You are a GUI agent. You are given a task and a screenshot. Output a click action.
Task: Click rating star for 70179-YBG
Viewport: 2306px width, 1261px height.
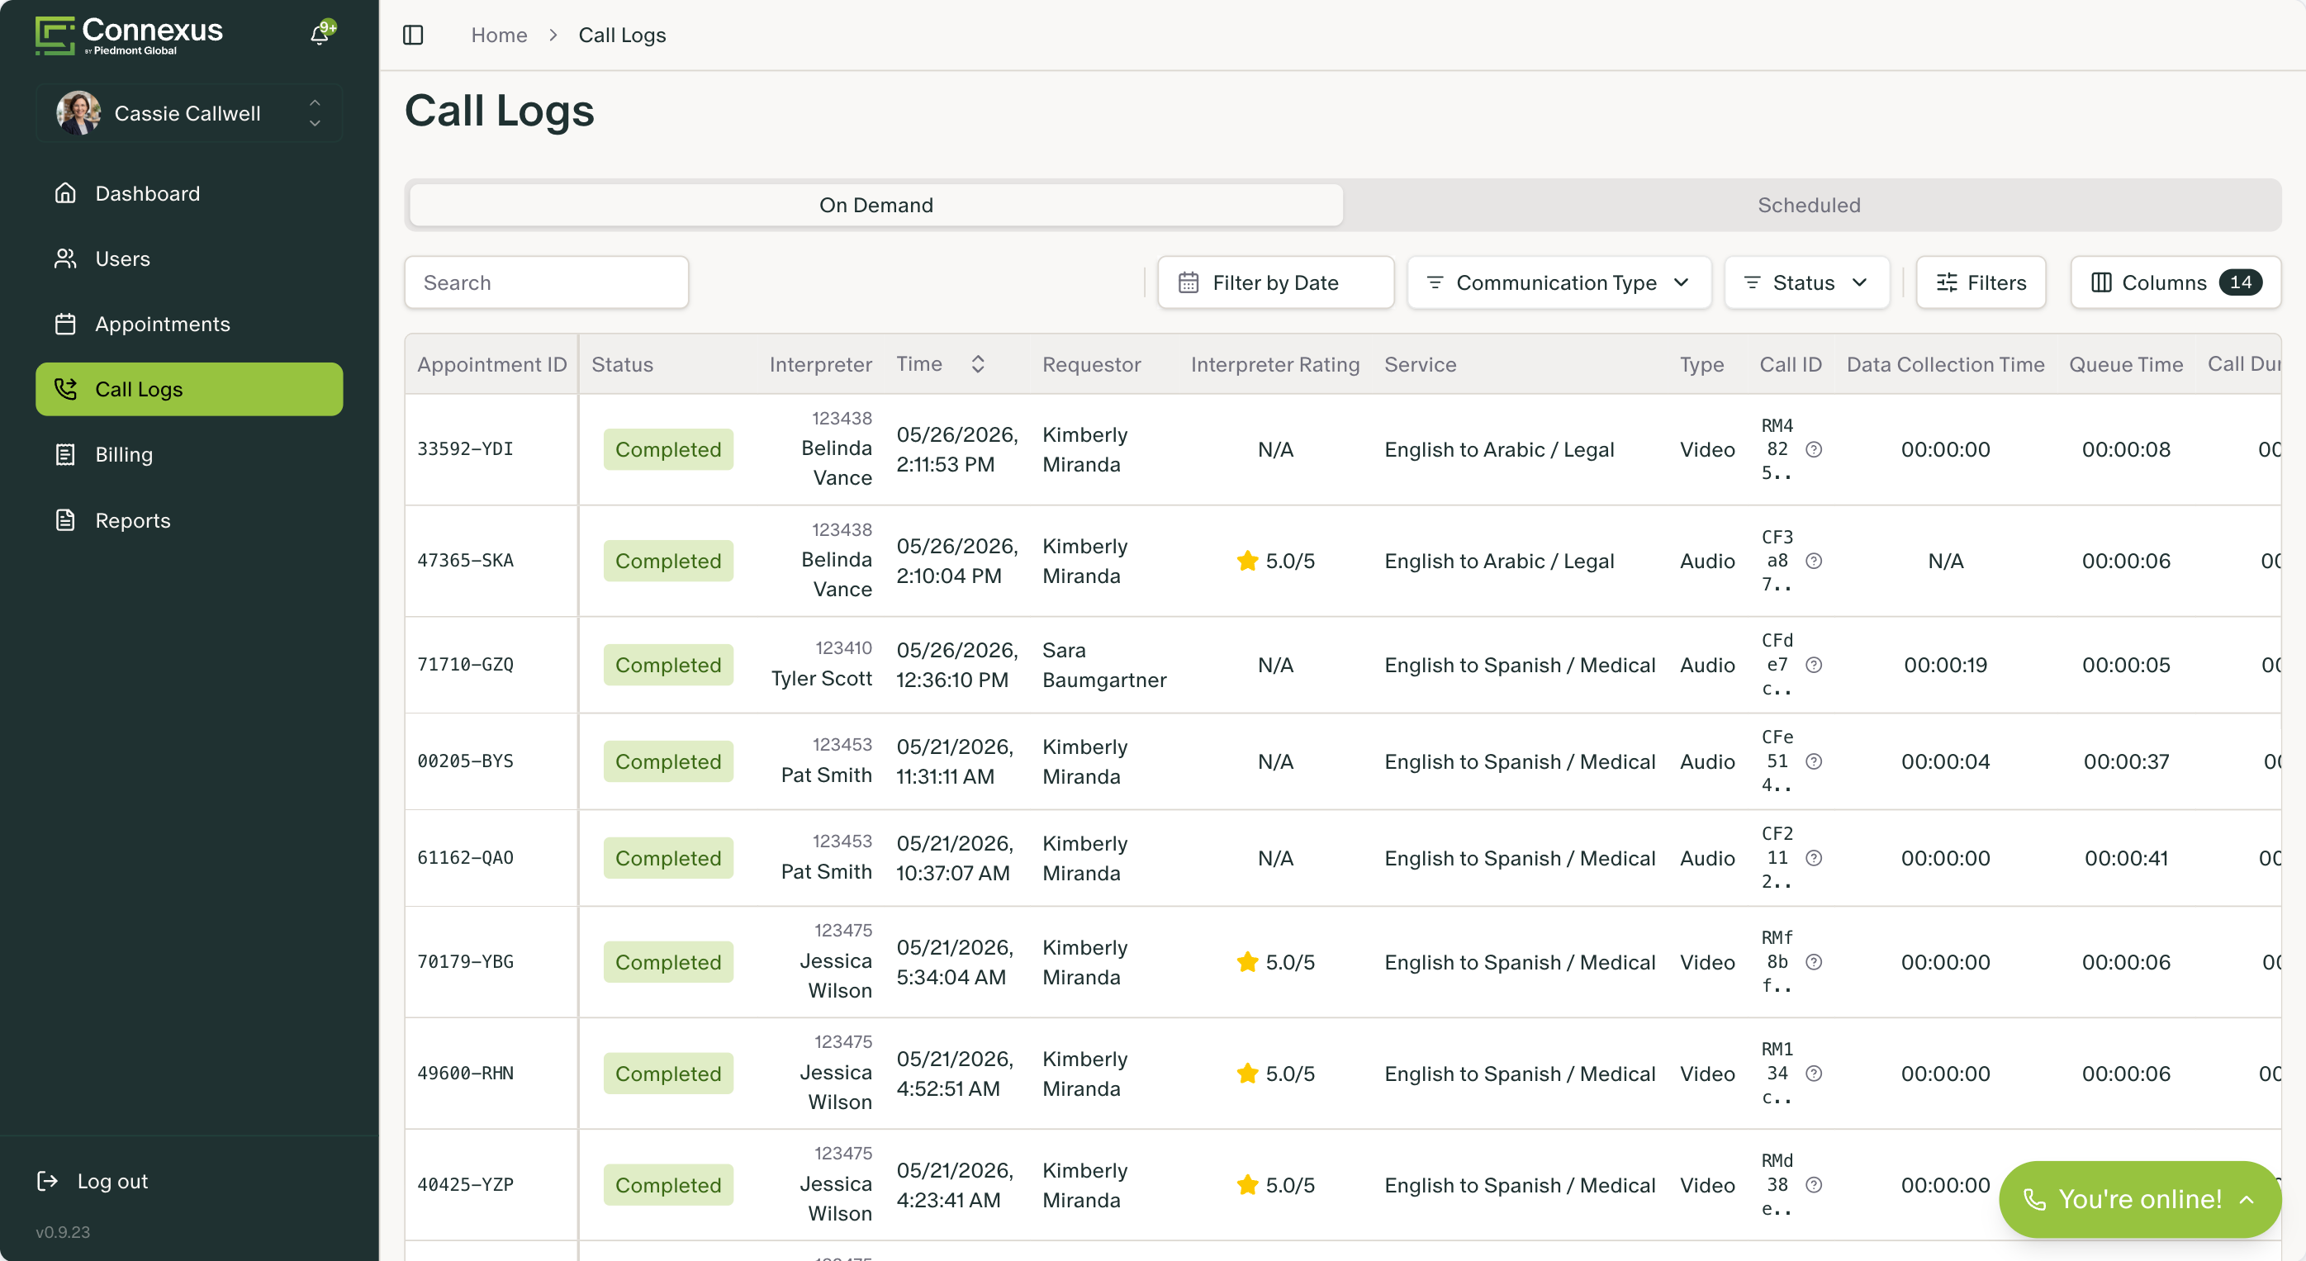click(1247, 961)
